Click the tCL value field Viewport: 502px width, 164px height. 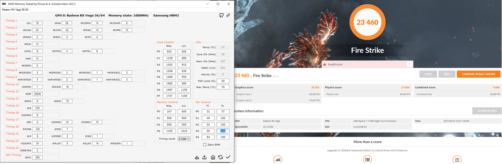[37, 23]
